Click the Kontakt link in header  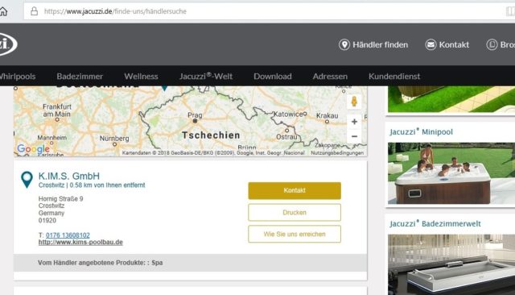tap(454, 44)
